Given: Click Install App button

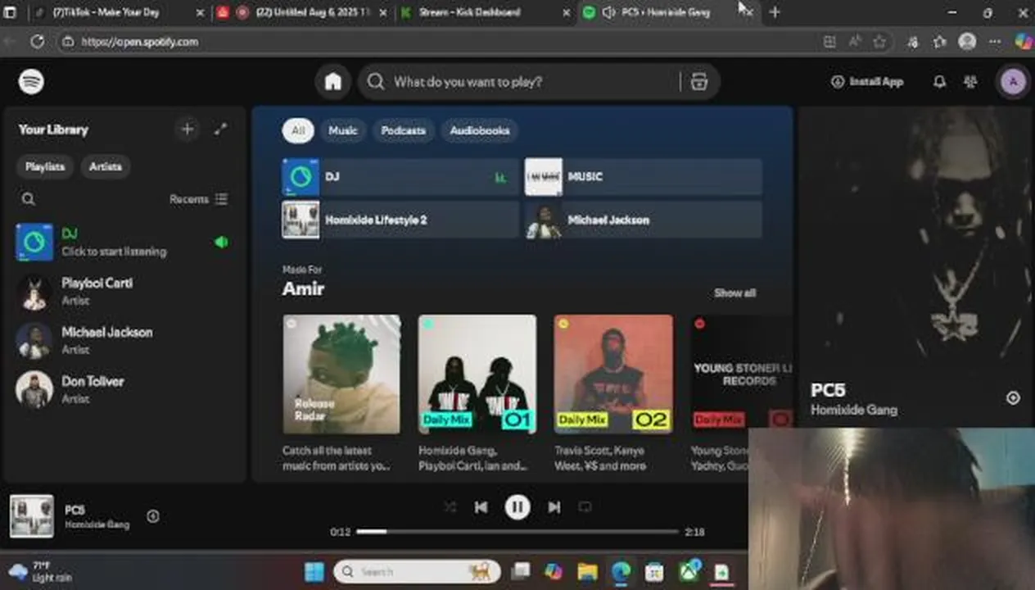Looking at the screenshot, I should point(867,82).
